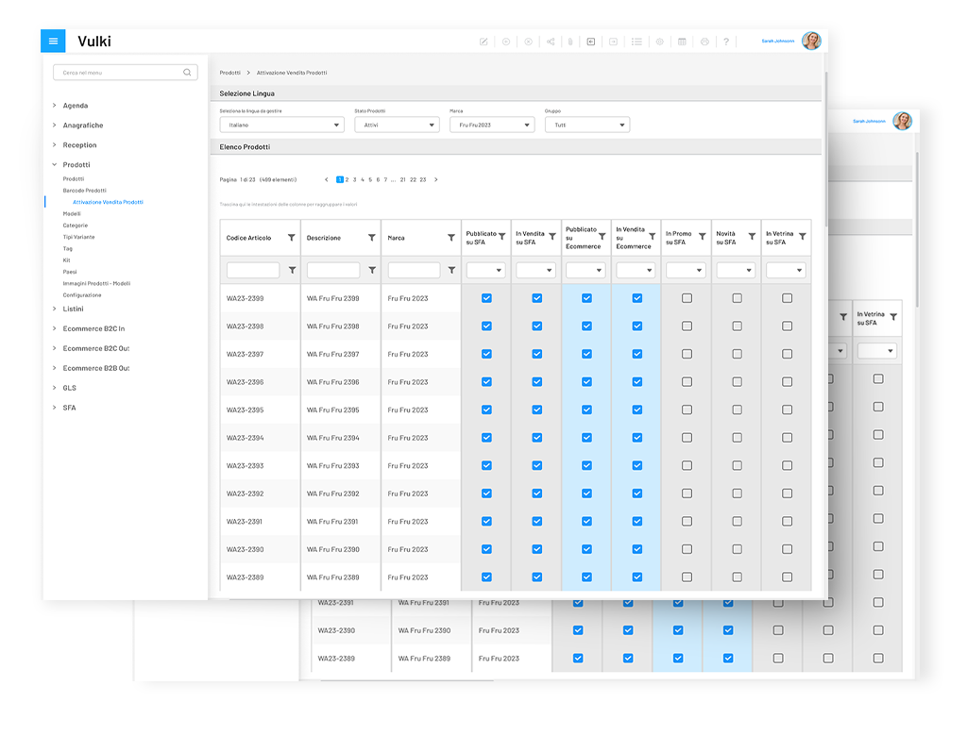Click filter icon on Codice Articolo header
This screenshot has width=967, height=736.
coord(292,238)
